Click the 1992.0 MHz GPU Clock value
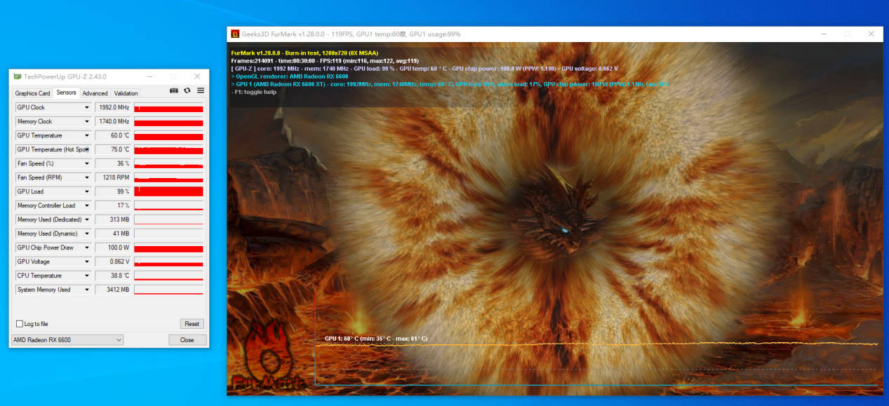The height and width of the screenshot is (406, 889). click(x=113, y=107)
